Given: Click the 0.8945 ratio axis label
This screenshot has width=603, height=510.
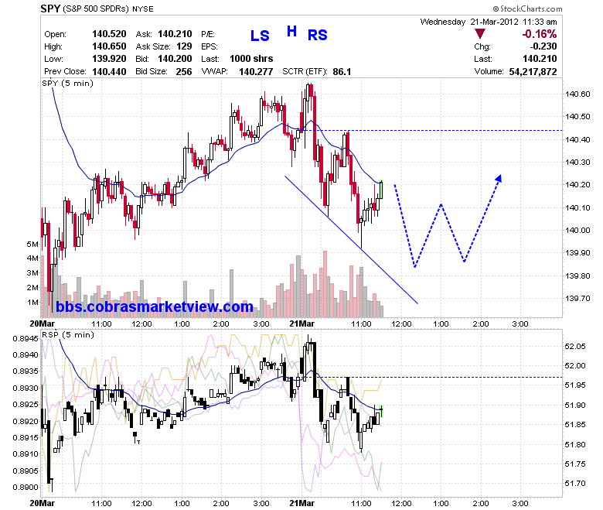Looking at the screenshot, I should coord(26,338).
